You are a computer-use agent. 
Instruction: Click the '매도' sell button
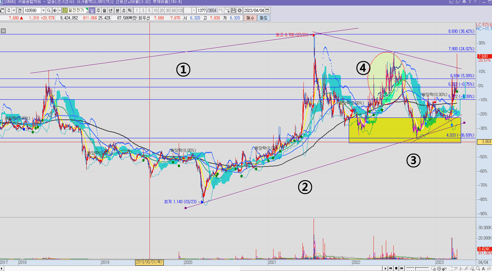click(x=263, y=18)
